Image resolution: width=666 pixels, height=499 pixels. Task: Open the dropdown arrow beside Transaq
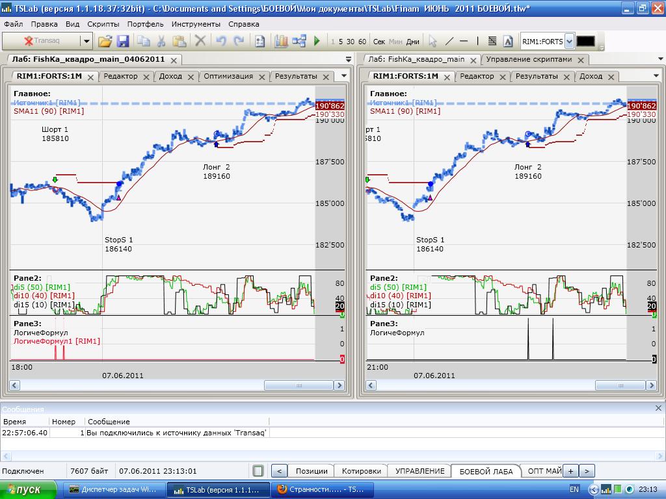coord(86,41)
